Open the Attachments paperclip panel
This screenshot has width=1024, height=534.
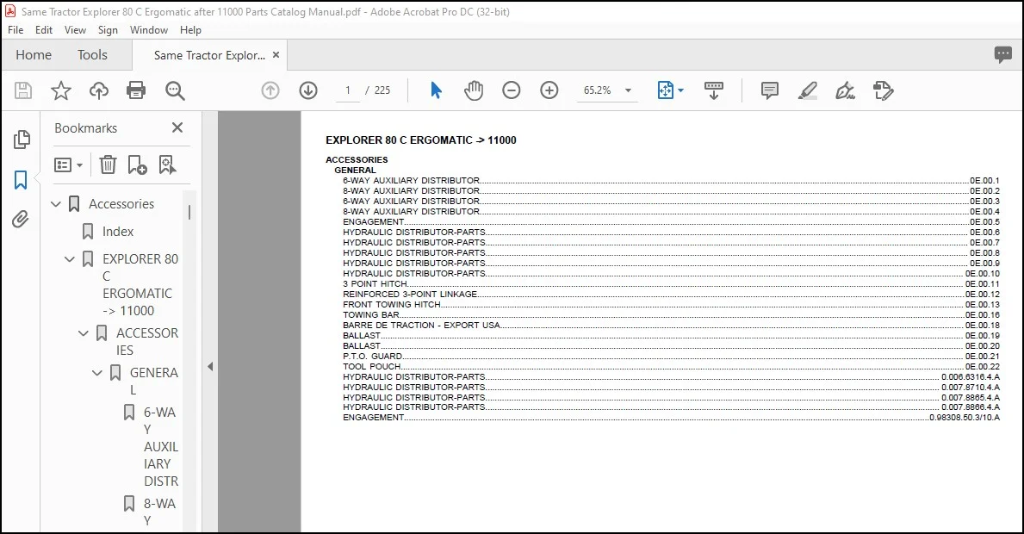pos(21,220)
